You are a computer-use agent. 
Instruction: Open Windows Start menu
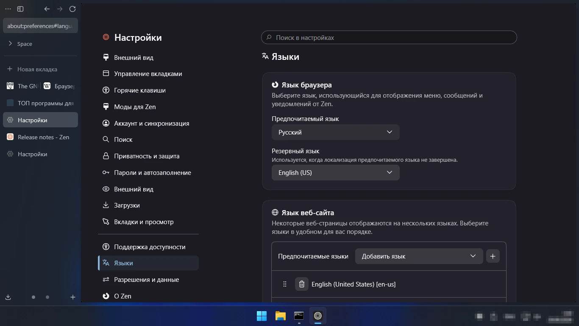point(262,316)
